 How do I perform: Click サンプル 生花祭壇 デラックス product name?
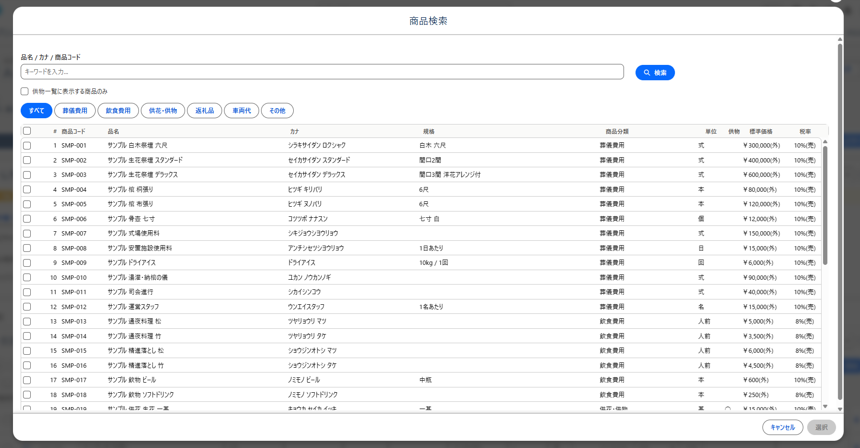tap(143, 174)
